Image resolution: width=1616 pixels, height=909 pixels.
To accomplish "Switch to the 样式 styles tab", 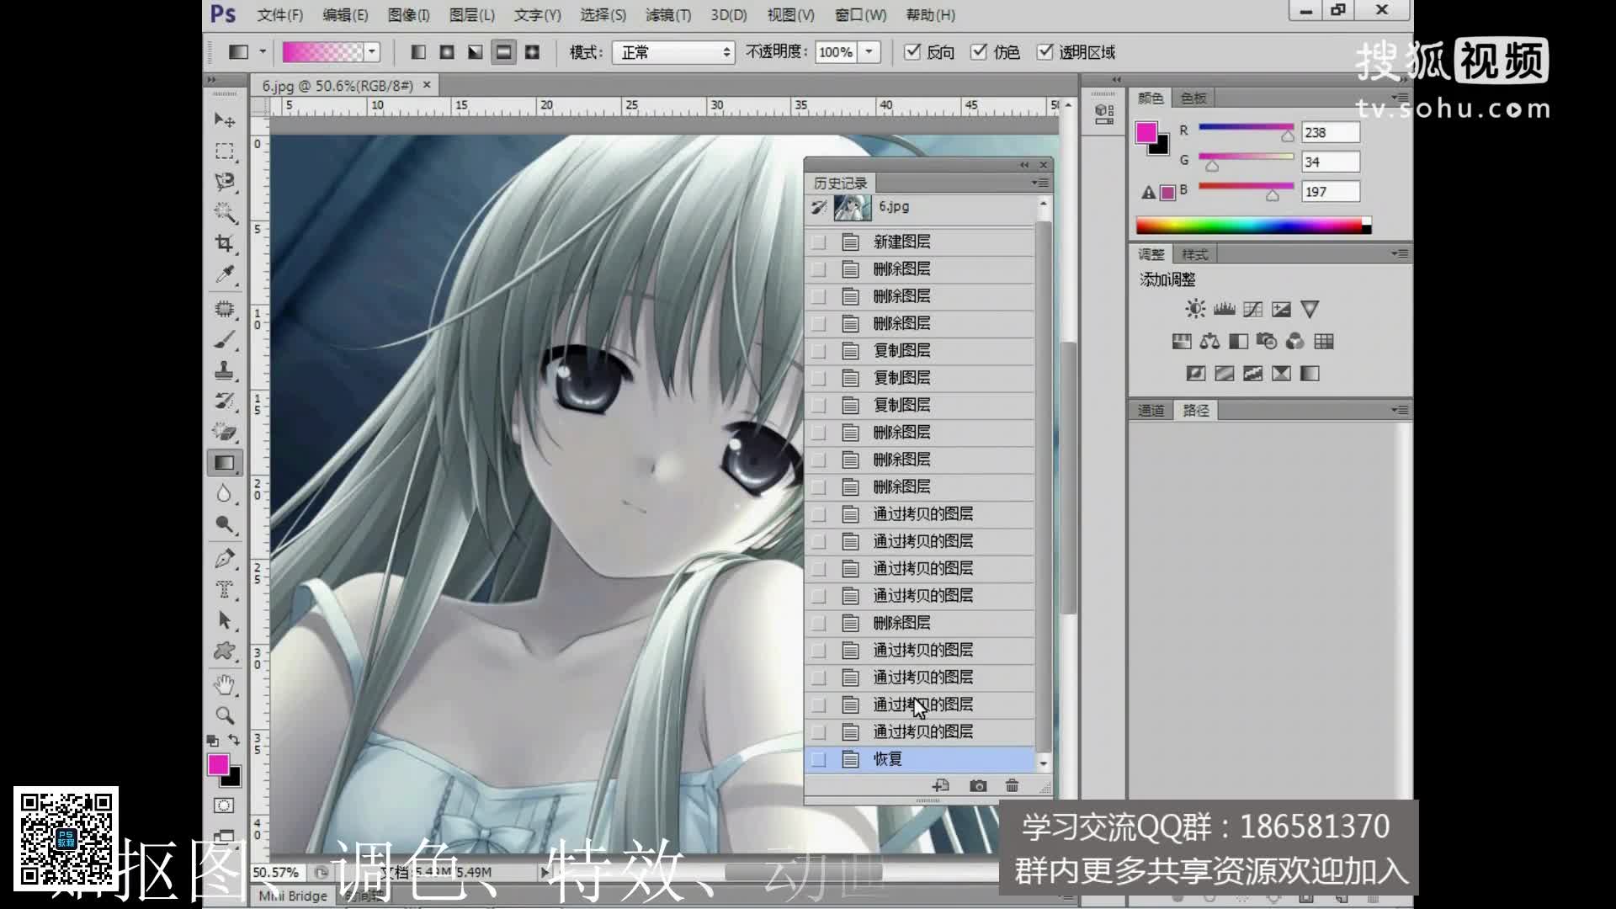I will (1194, 254).
